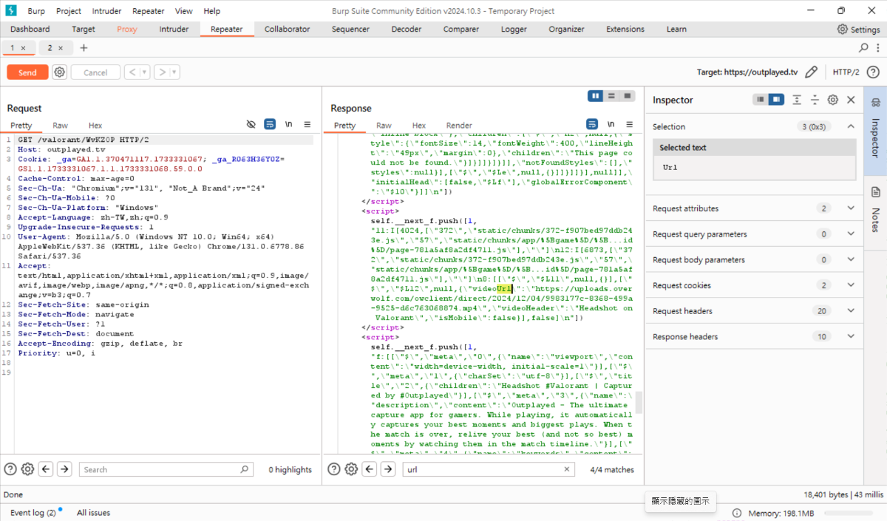Toggle \n display in Response panel
Image resolution: width=887 pixels, height=521 pixels.
coord(611,125)
